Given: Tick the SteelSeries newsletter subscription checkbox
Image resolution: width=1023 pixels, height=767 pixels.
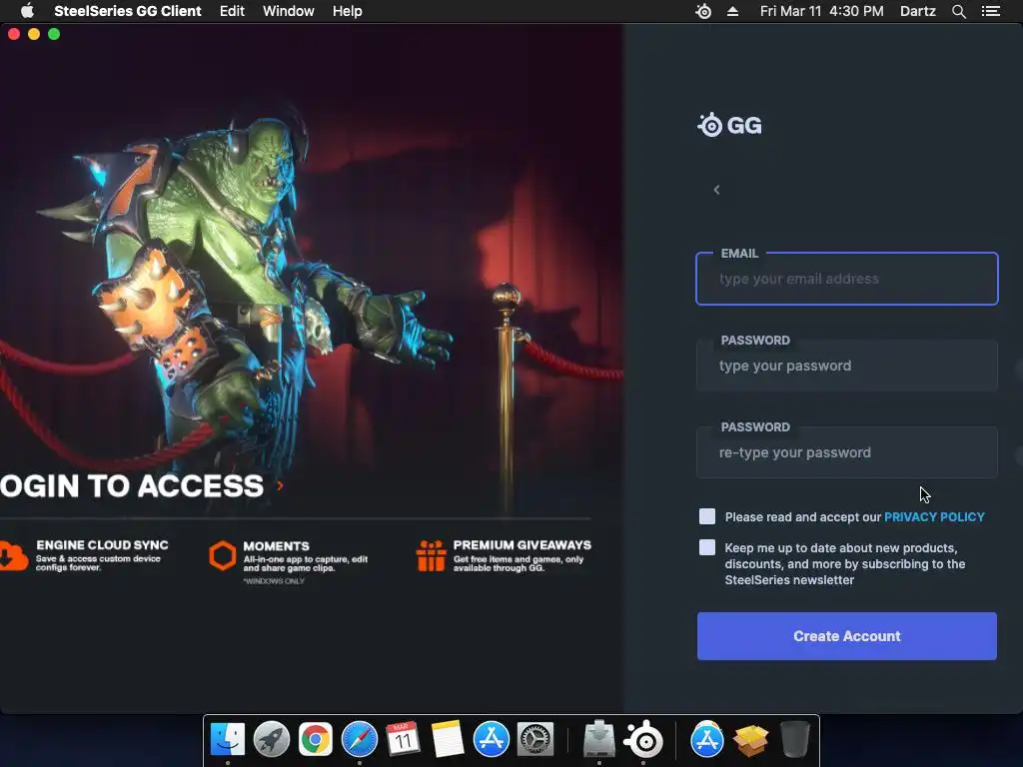Looking at the screenshot, I should [707, 547].
